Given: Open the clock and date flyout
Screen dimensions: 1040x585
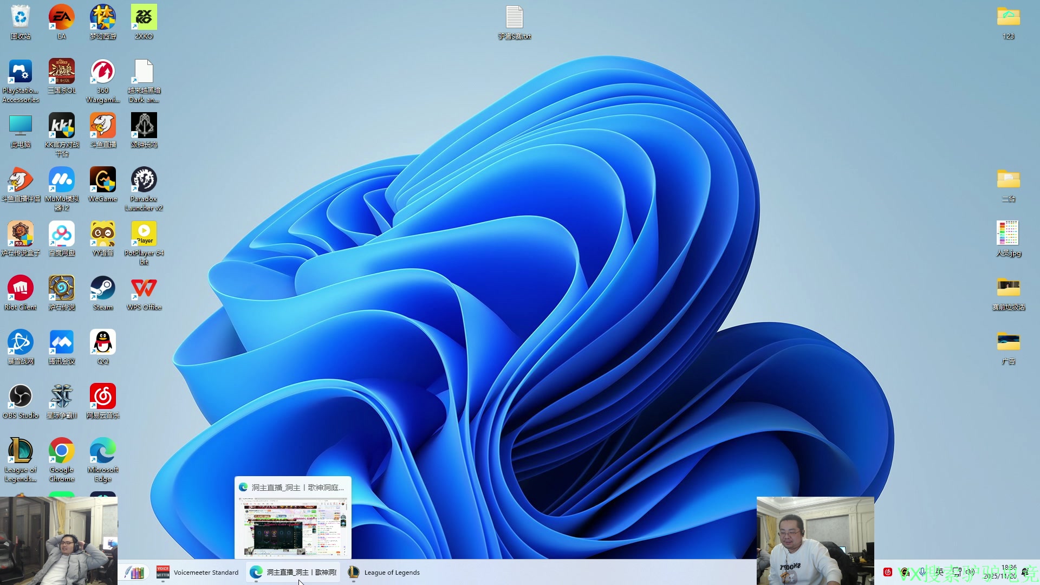Looking at the screenshot, I should coord(1000,572).
